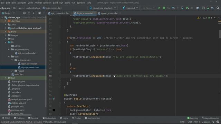
Task: Open Flutter performance profiler icon in toolbar
Action: click(173, 8)
